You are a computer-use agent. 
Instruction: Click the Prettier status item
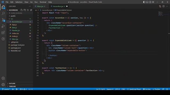pyautogui.click(x=156, y=89)
